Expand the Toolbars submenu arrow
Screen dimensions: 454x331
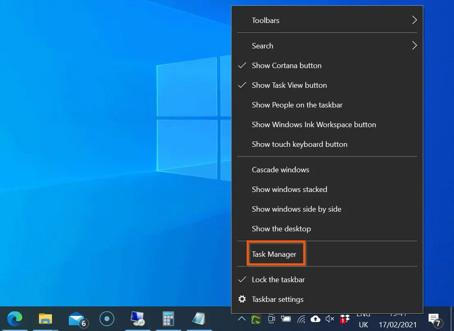414,20
